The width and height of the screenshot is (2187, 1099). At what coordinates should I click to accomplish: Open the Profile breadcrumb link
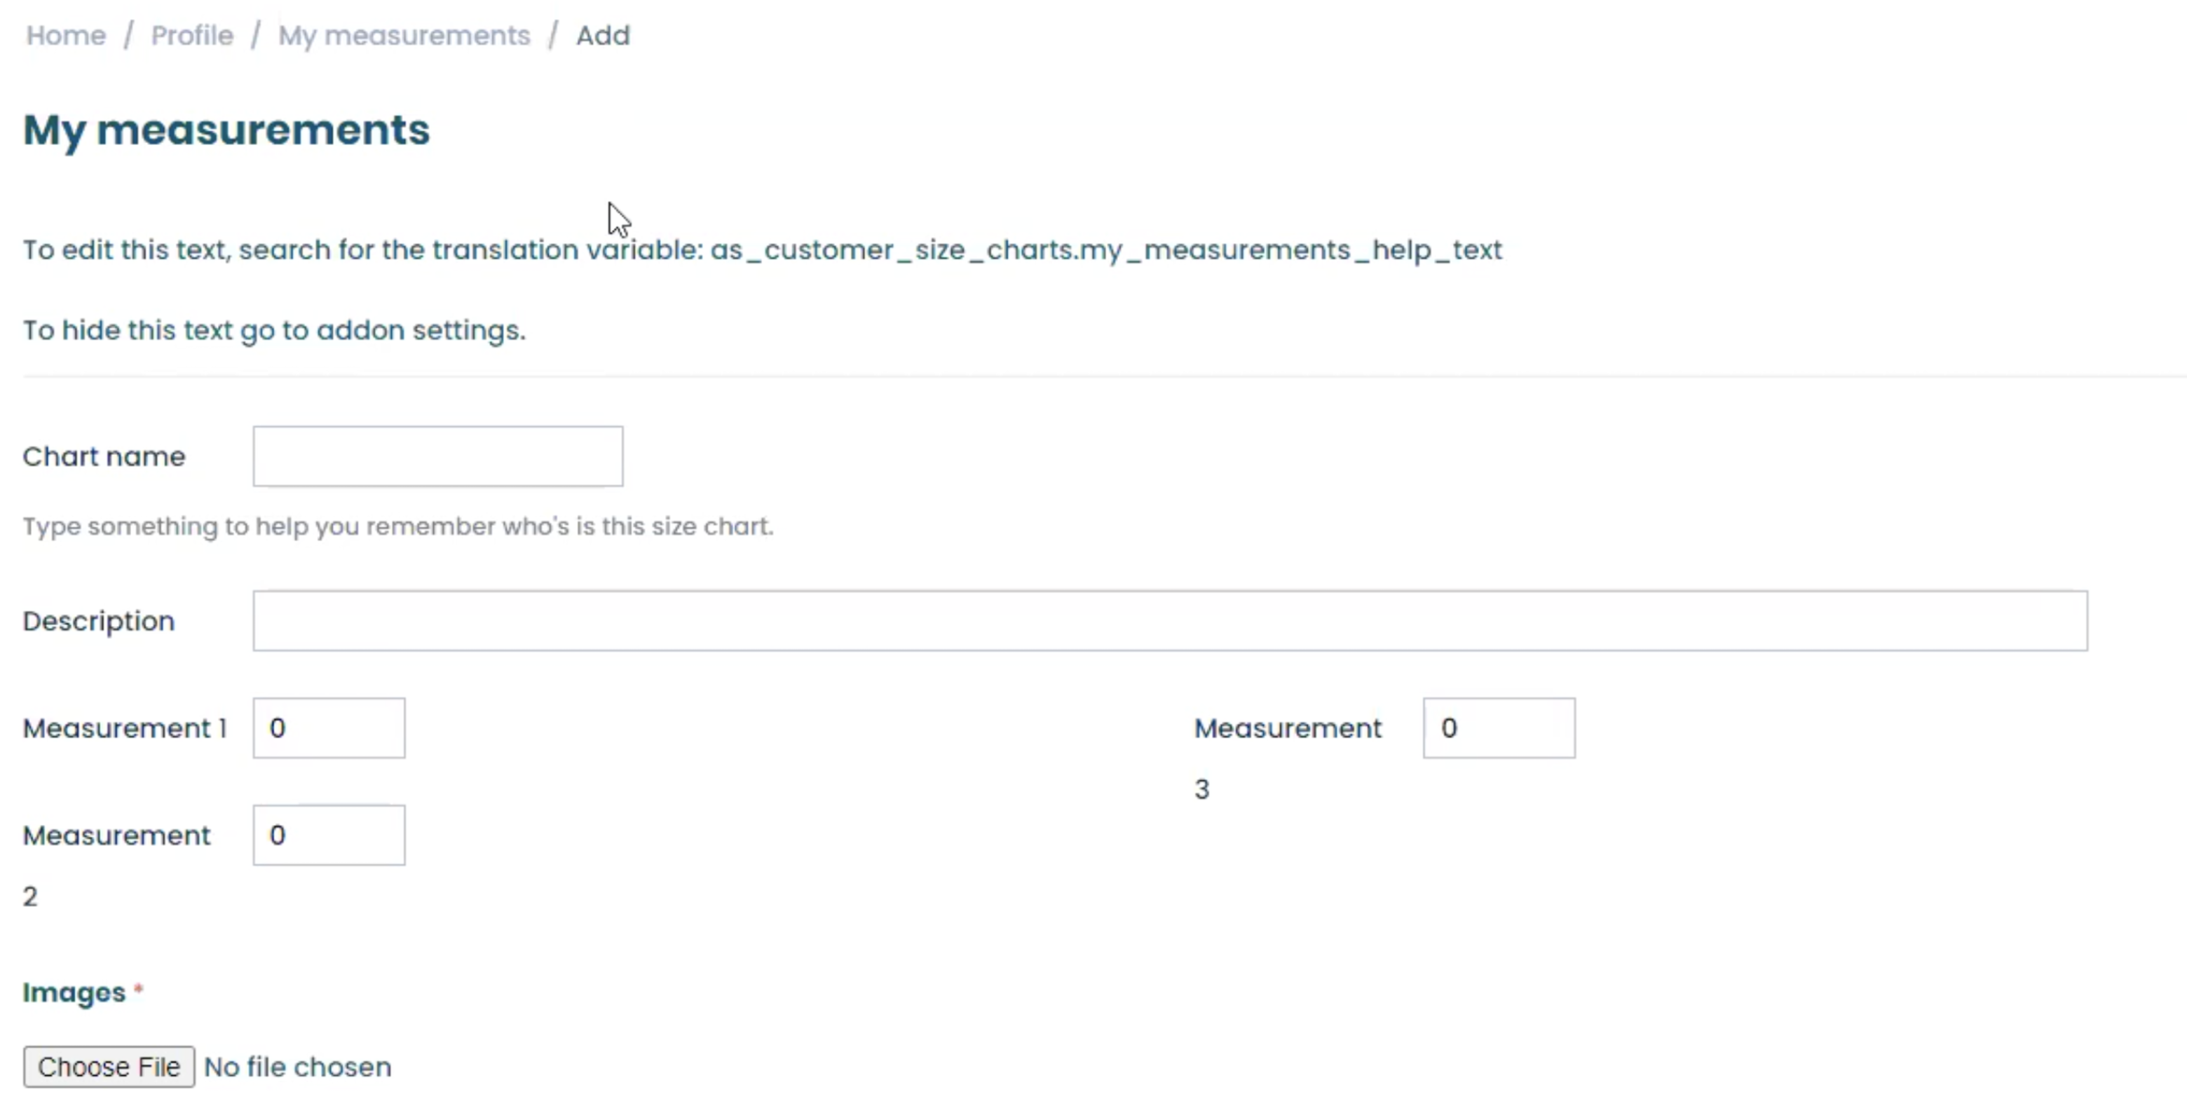point(192,36)
